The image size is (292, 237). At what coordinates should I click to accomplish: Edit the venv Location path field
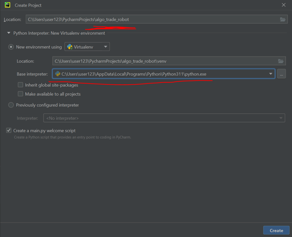pyautogui.click(x=169, y=61)
